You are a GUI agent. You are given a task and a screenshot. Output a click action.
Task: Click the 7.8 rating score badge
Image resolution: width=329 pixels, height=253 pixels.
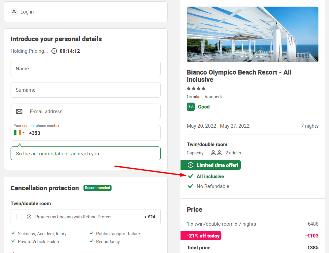tap(191, 107)
